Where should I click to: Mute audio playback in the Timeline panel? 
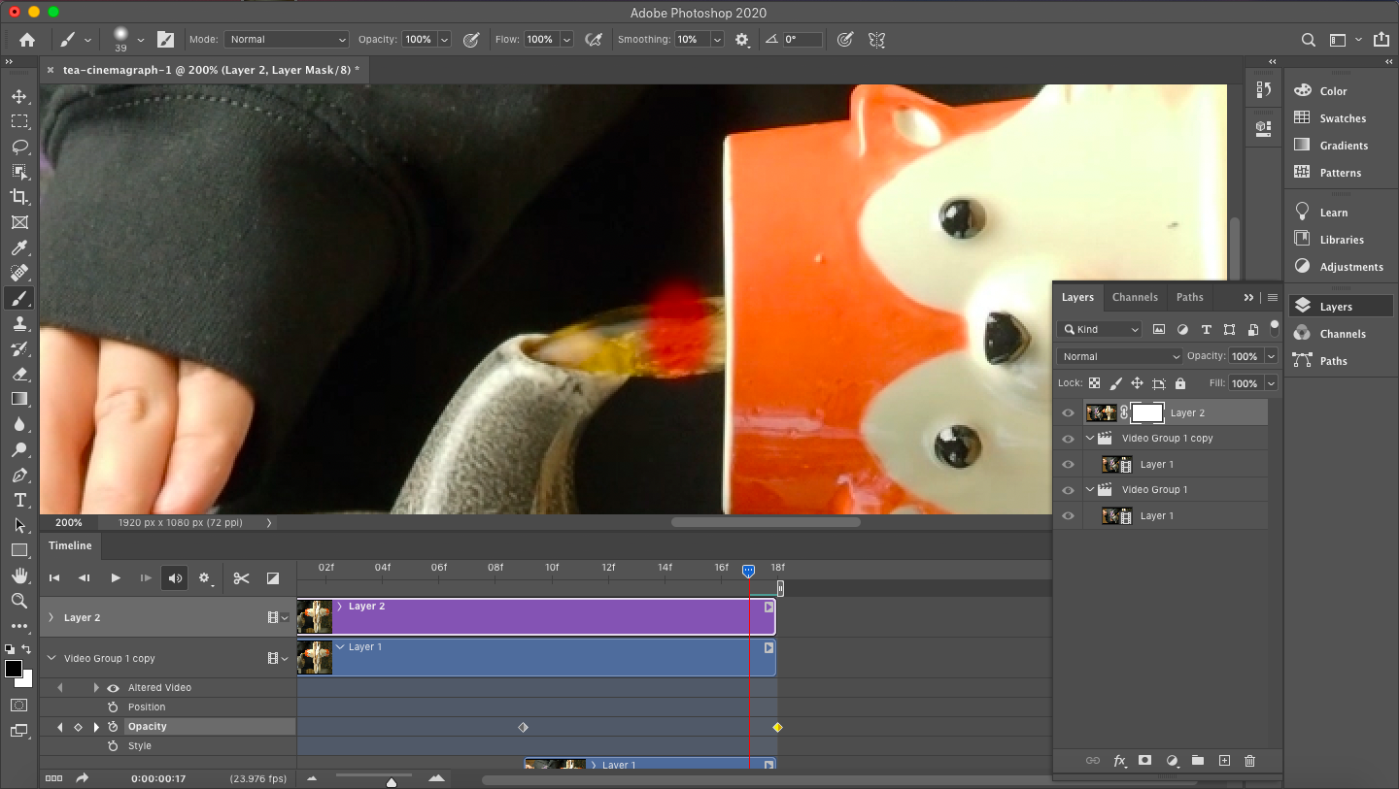[175, 577]
